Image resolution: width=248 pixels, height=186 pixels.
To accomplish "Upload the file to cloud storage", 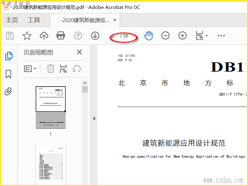I will (44, 36).
